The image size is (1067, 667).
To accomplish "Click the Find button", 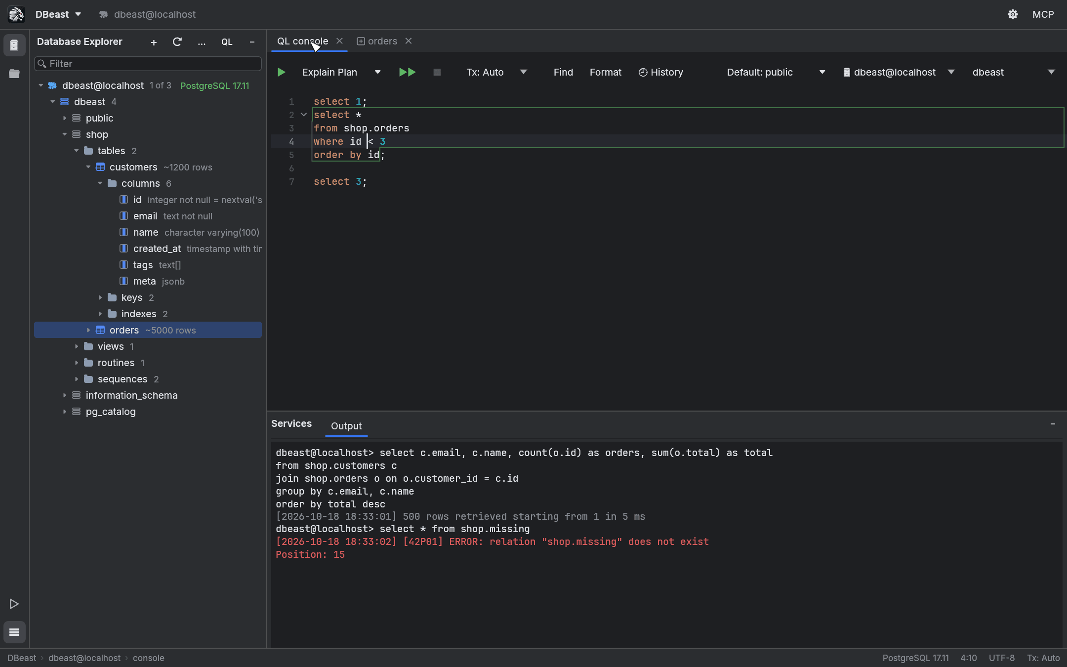I will point(563,72).
